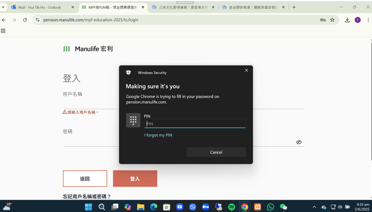
Task: Open Chrome downloads
Action: [347, 20]
